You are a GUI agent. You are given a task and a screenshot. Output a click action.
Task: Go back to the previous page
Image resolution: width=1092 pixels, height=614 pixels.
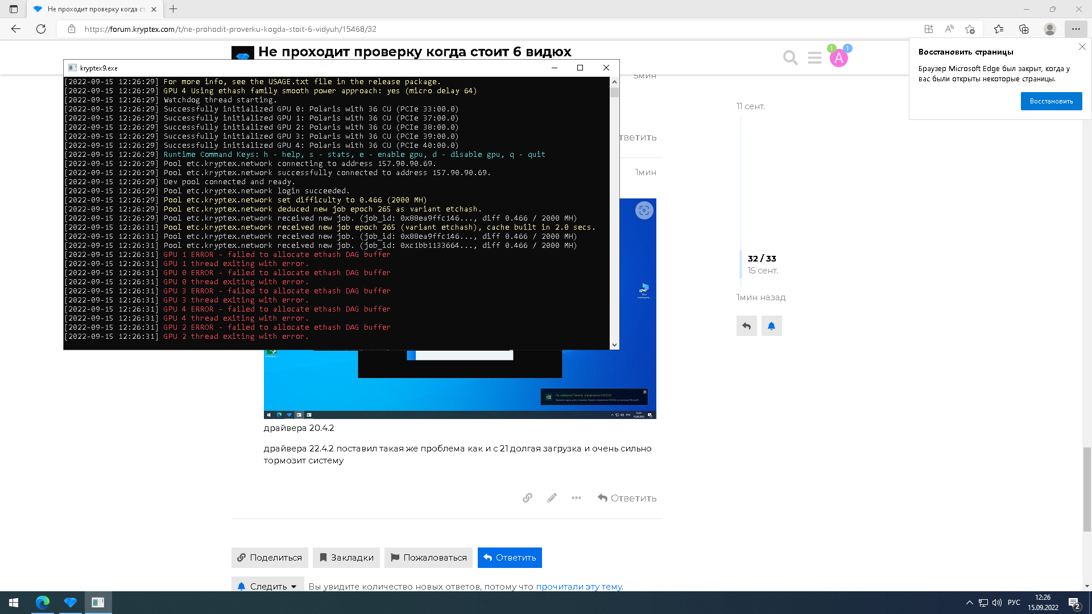16,29
